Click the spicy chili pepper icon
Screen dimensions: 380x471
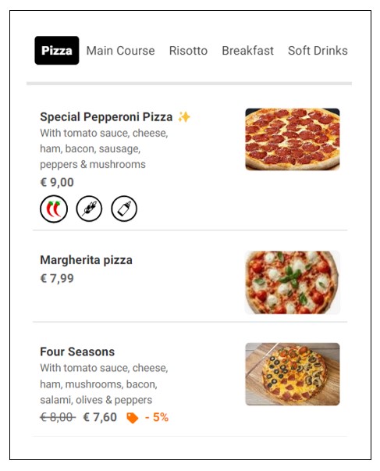[54, 209]
